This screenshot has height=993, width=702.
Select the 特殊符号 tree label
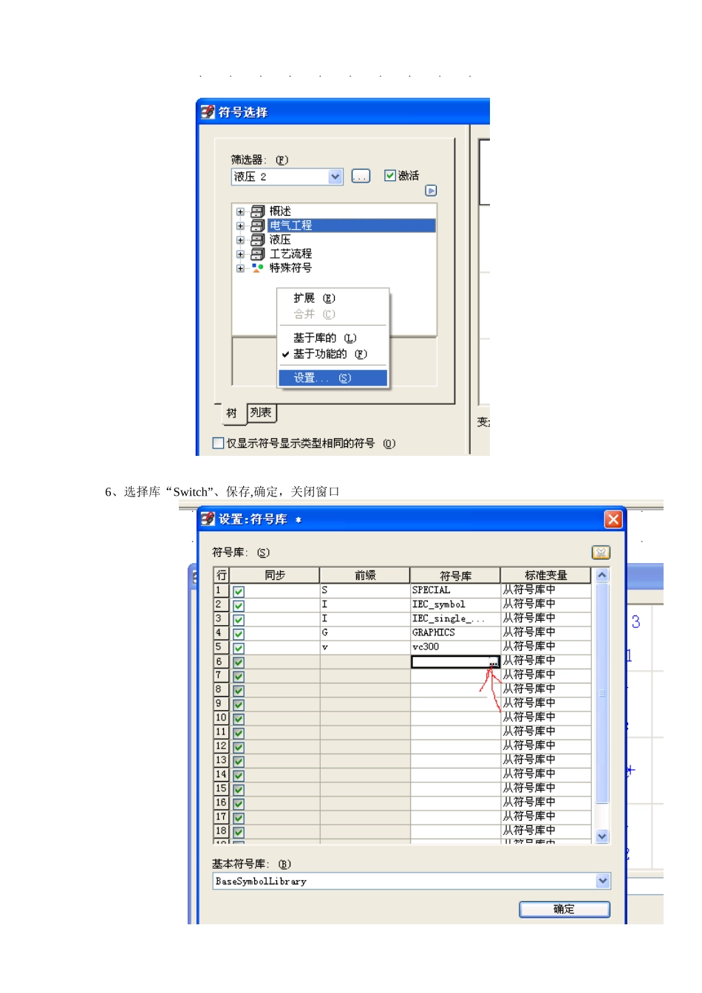coord(290,267)
